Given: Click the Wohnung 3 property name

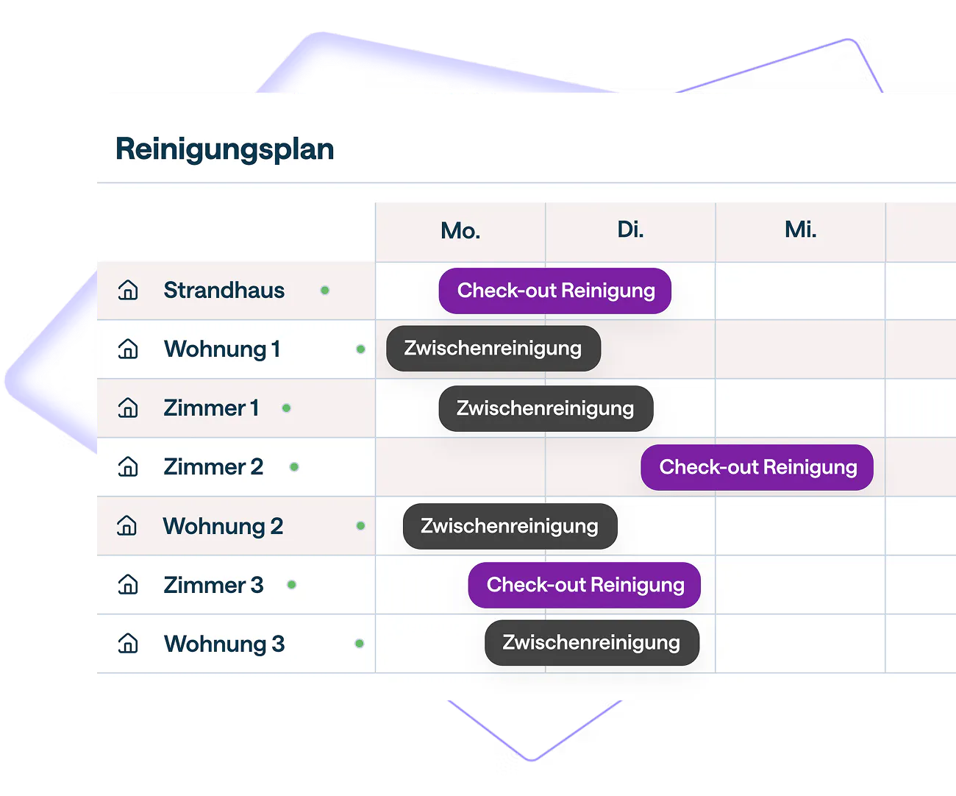Looking at the screenshot, I should tap(224, 644).
